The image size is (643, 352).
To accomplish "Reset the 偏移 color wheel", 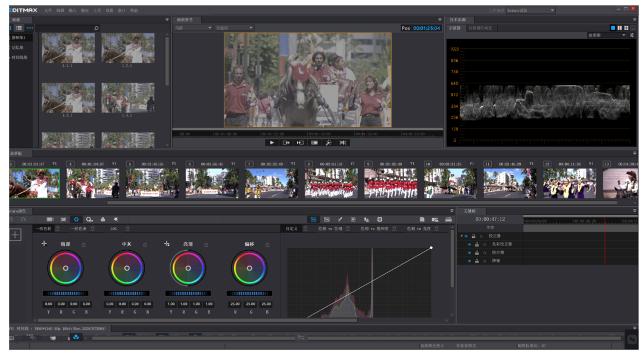I will (267, 245).
